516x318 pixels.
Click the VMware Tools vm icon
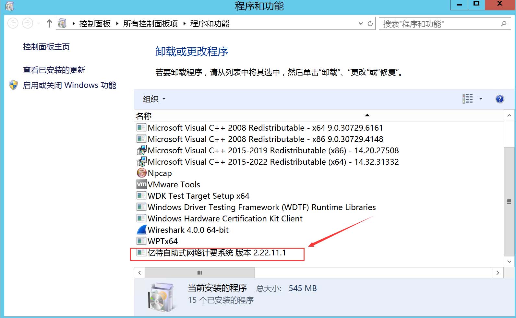[142, 184]
